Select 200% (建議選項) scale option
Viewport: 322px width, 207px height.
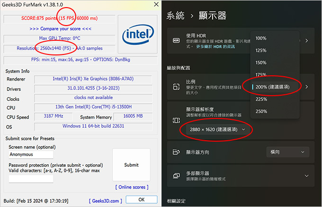[275, 87]
